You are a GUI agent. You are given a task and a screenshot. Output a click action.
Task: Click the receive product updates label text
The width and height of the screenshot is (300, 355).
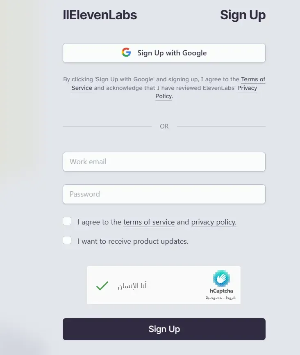click(x=133, y=241)
